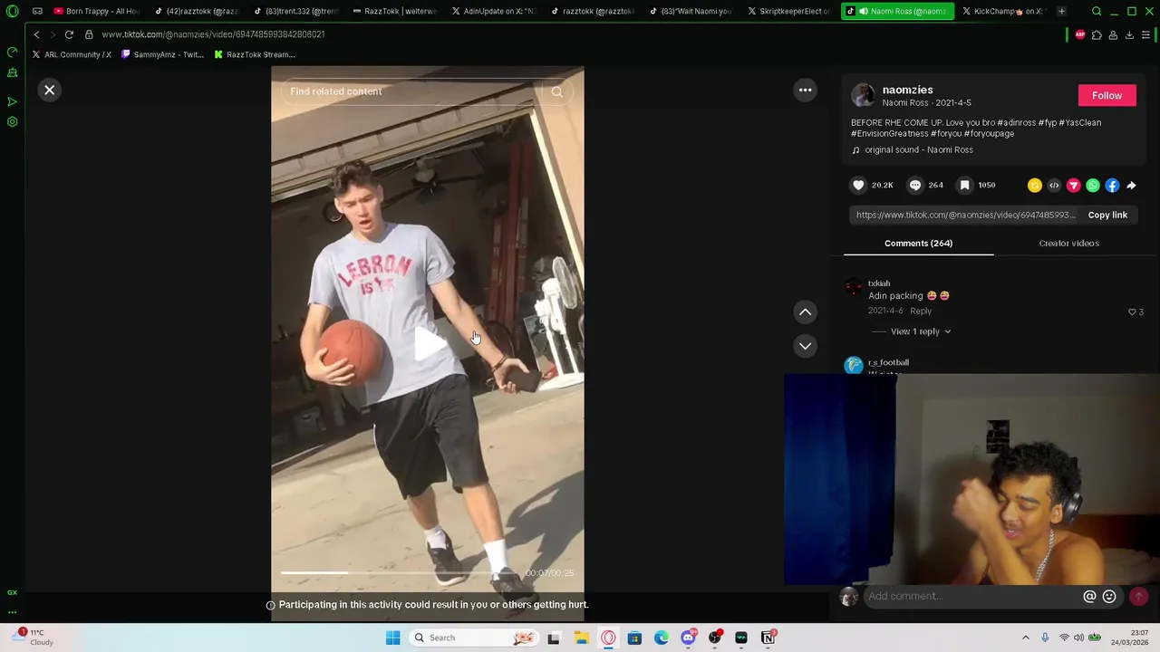The image size is (1160, 652).
Task: Show hidden system tray icons chevron
Action: click(x=1026, y=638)
